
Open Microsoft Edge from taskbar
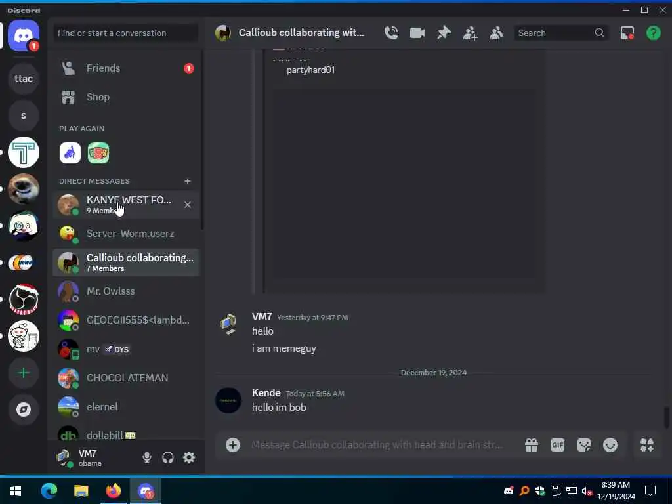click(x=49, y=491)
